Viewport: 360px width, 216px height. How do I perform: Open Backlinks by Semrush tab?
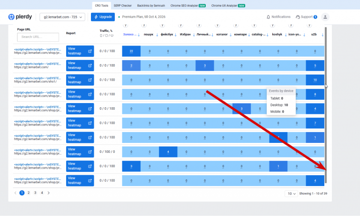[x=151, y=6]
